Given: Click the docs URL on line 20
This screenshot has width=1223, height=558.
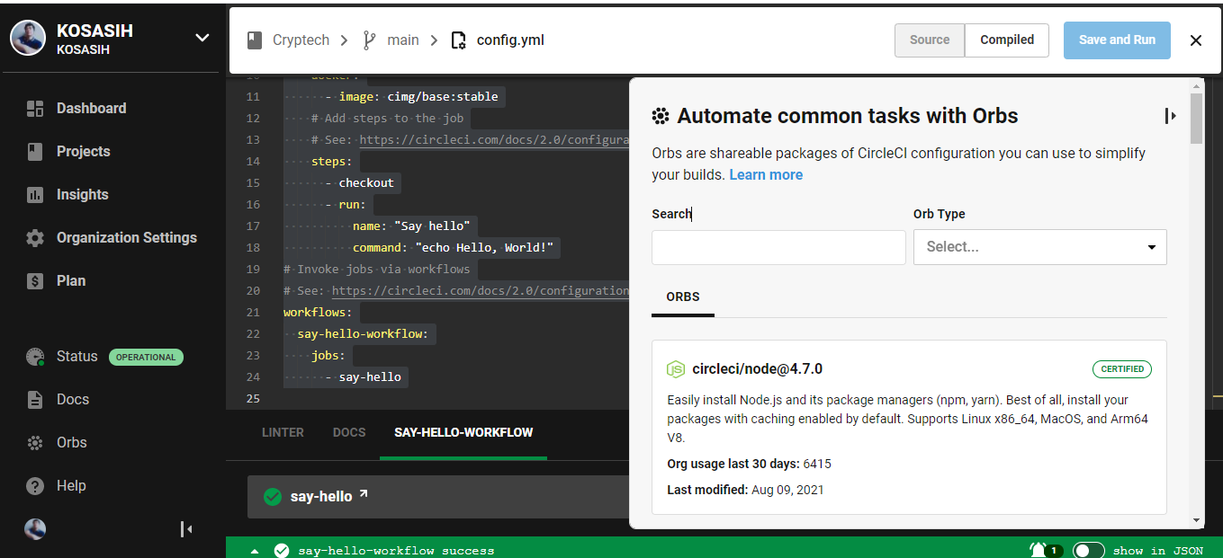Looking at the screenshot, I should click(481, 291).
